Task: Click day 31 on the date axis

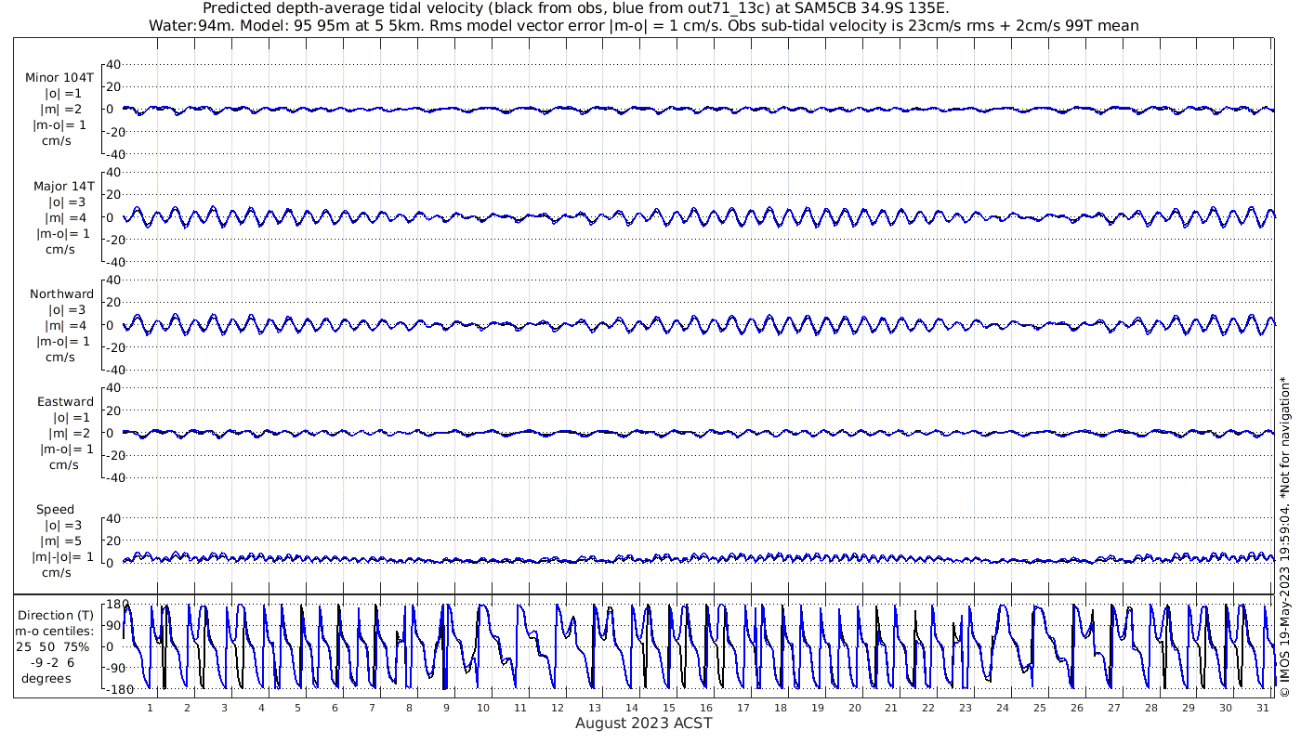Action: 1262,708
